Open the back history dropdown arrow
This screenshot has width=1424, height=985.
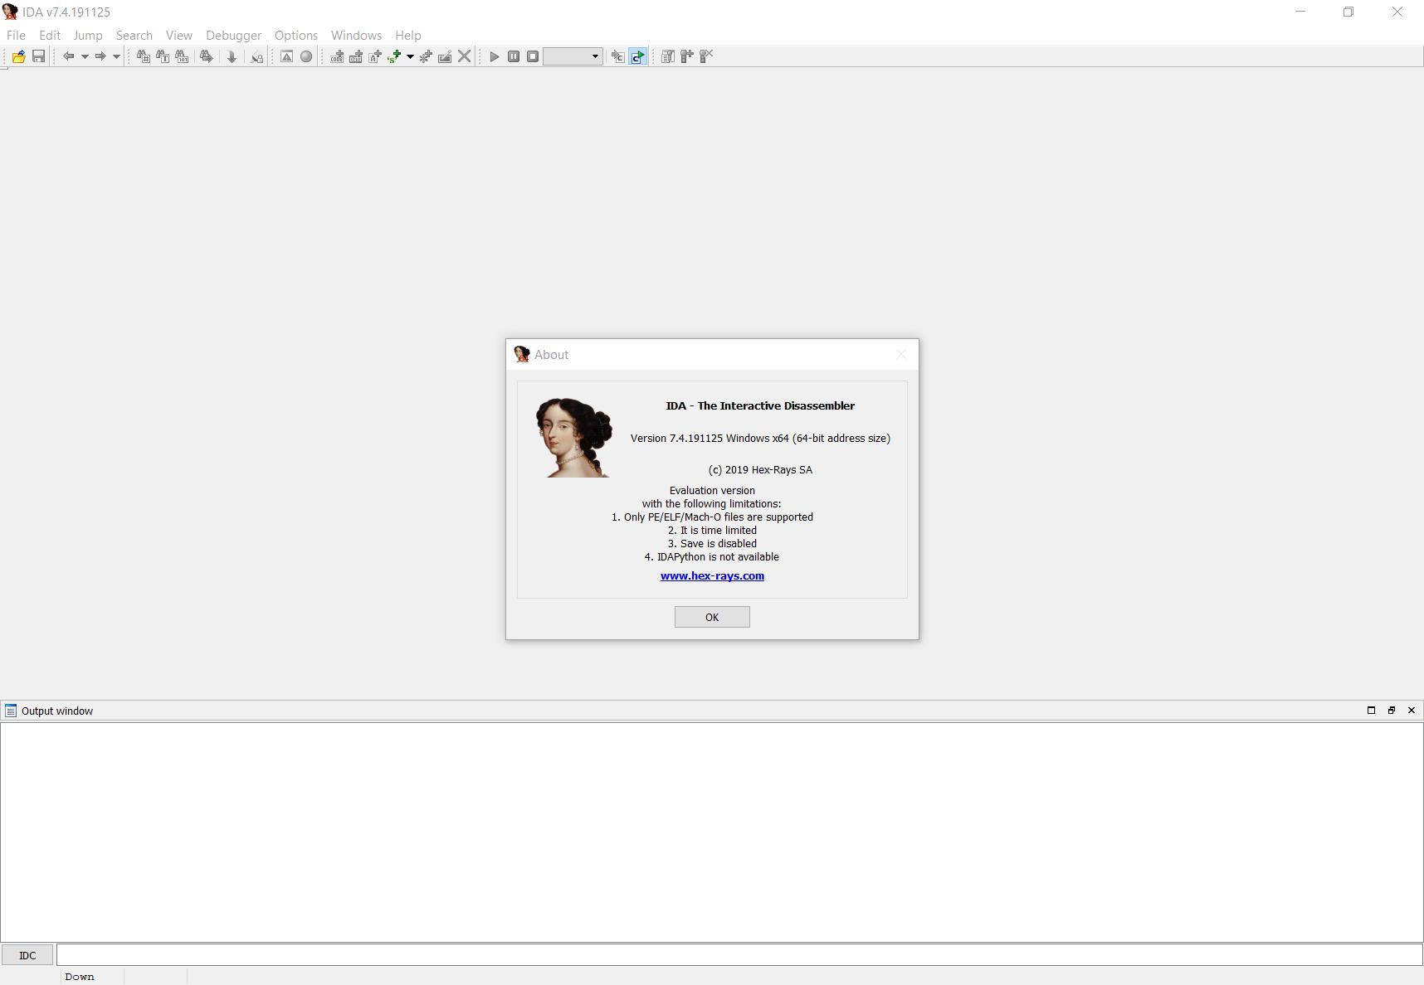(85, 56)
